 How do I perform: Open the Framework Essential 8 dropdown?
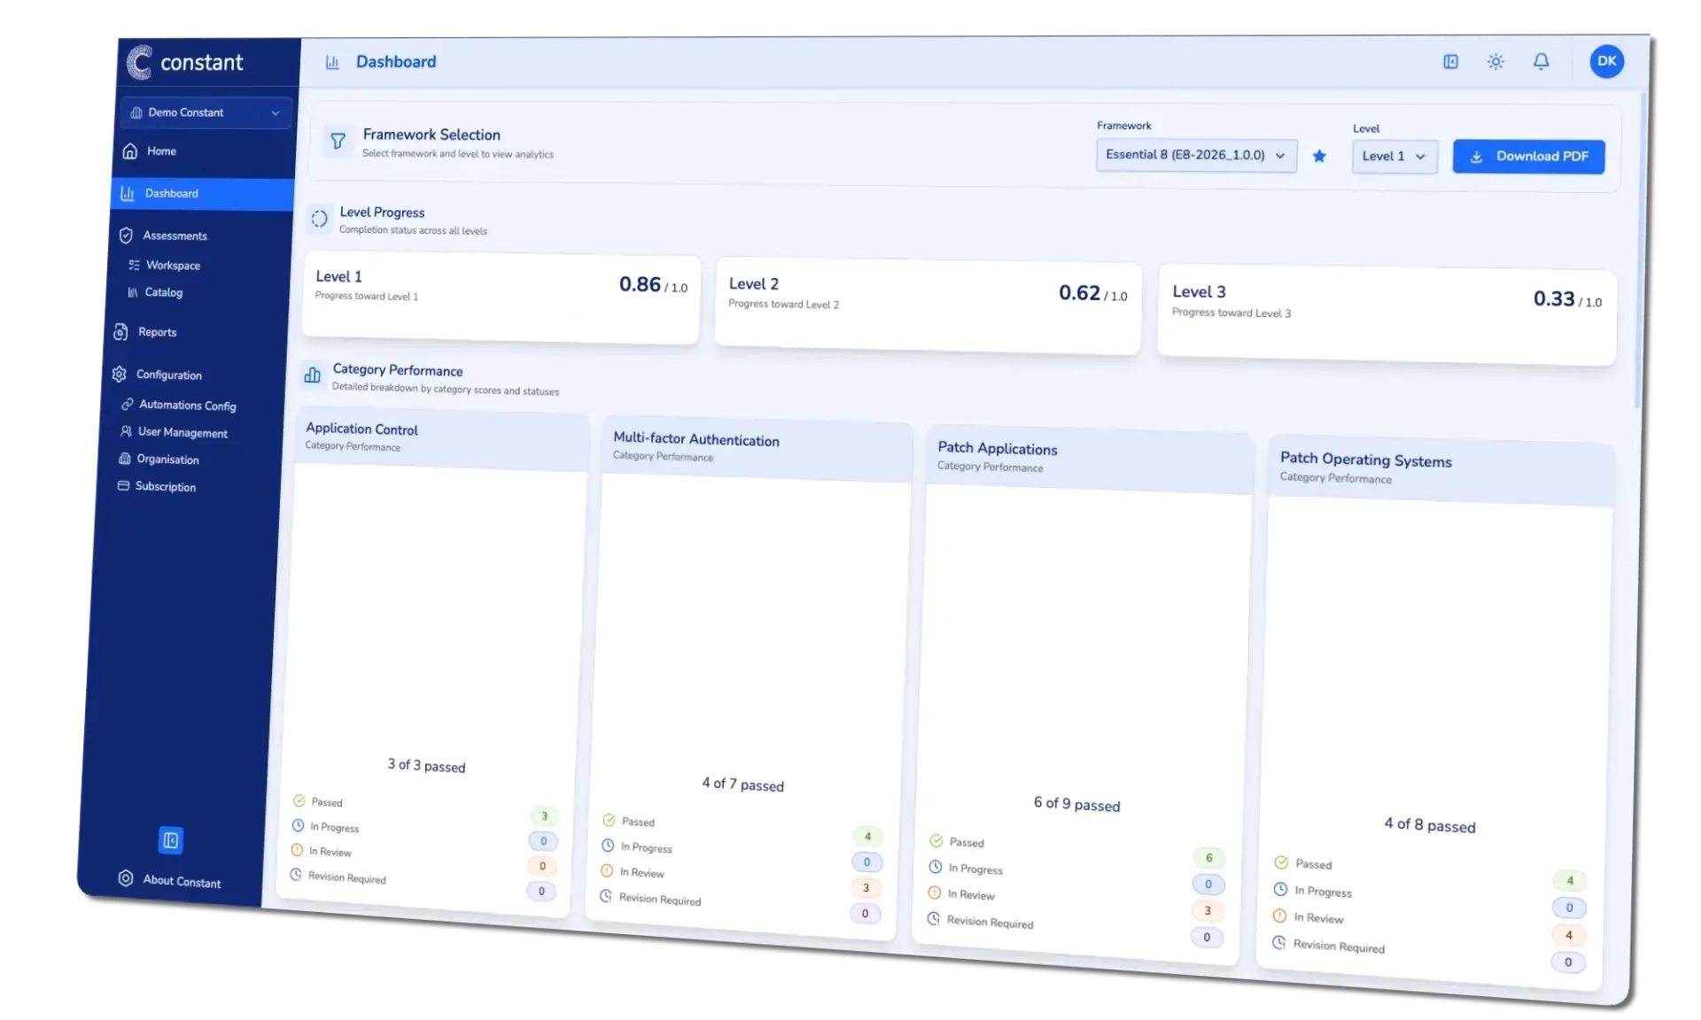pos(1196,155)
